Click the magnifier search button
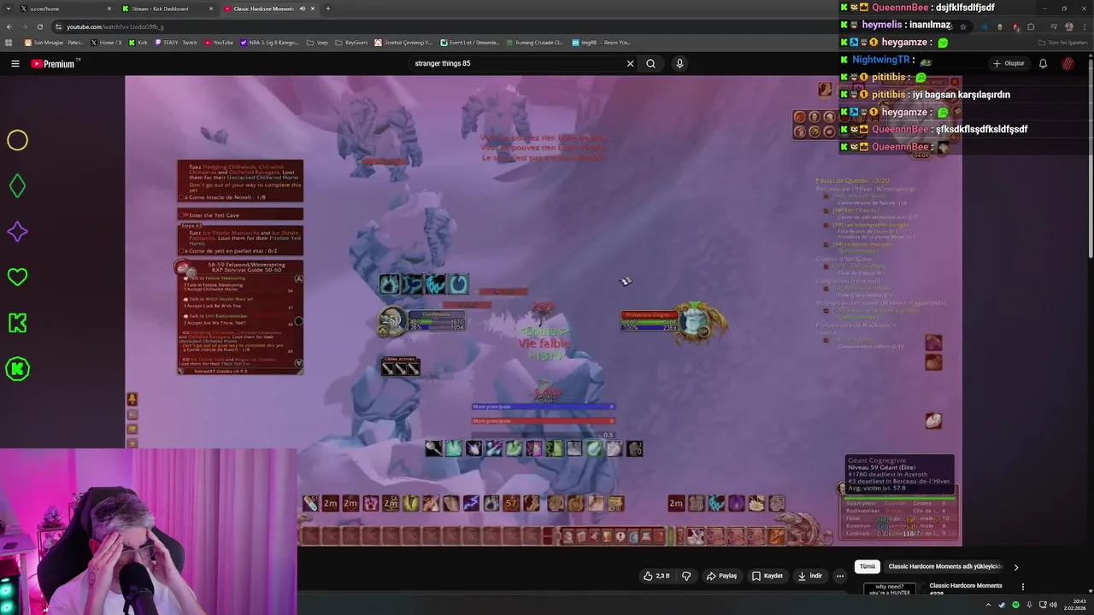Screen dimensions: 1094x615 (650, 63)
